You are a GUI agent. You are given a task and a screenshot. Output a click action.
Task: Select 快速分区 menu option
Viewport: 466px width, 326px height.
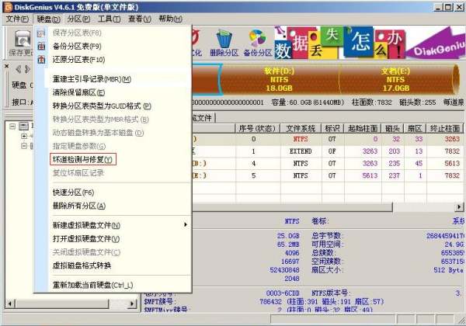[73, 192]
